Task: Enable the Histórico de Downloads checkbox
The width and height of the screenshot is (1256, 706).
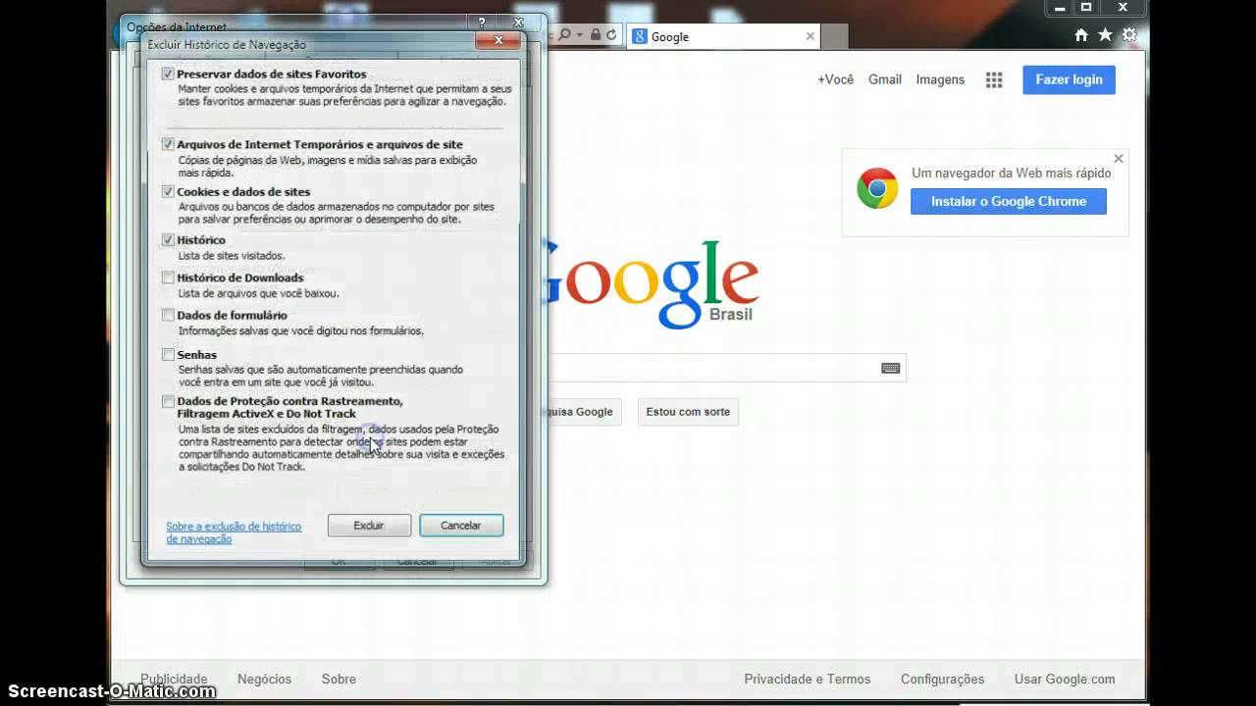Action: click(x=168, y=277)
